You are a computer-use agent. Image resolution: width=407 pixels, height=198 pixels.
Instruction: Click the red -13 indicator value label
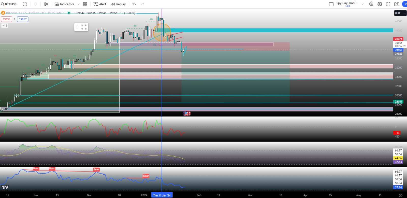(397, 133)
